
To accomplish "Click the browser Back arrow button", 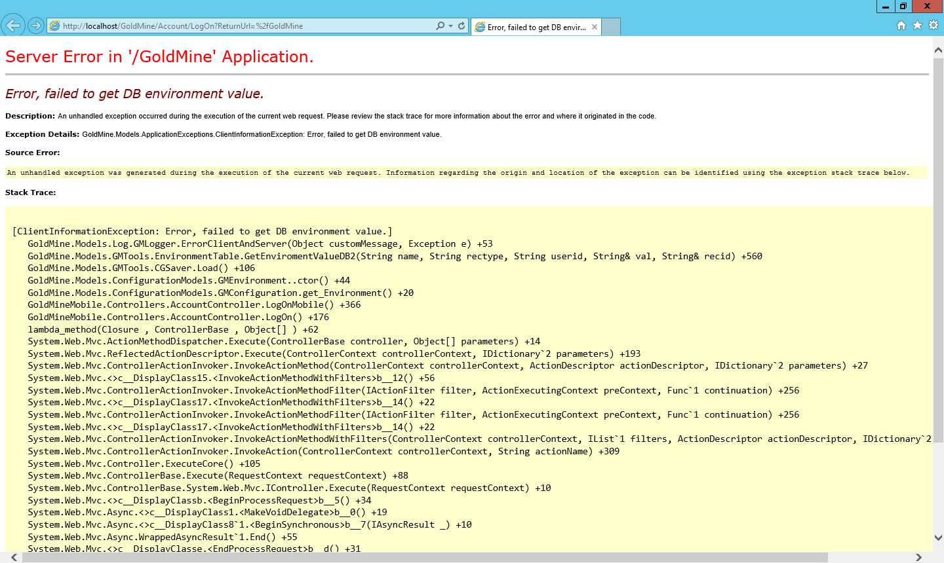I will [13, 26].
